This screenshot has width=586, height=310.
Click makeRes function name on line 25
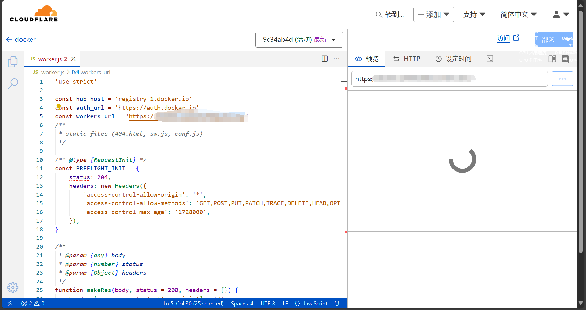[99, 290]
